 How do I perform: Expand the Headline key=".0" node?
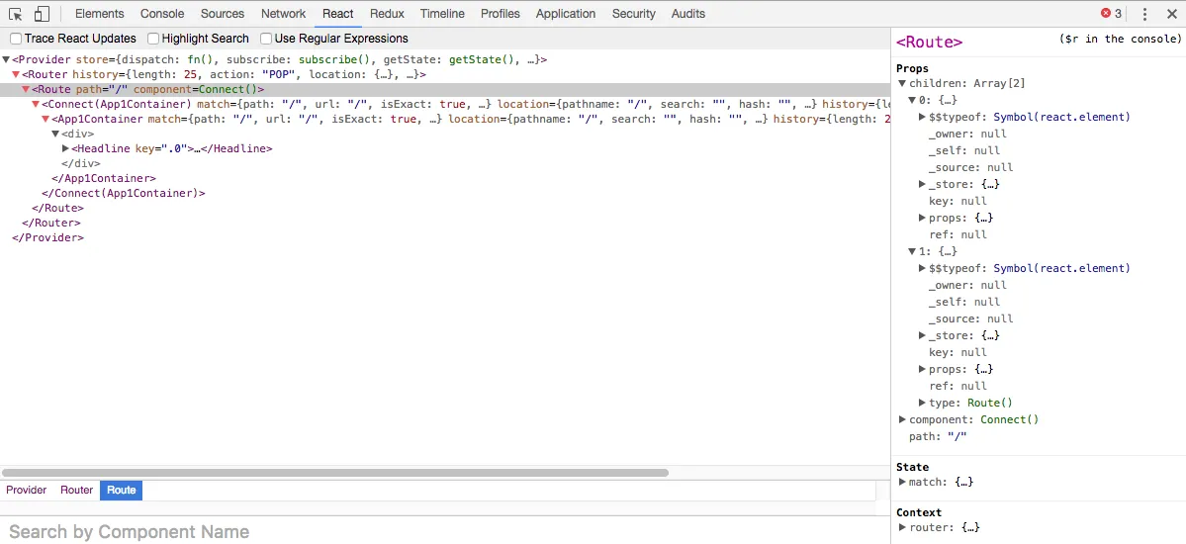tap(65, 149)
